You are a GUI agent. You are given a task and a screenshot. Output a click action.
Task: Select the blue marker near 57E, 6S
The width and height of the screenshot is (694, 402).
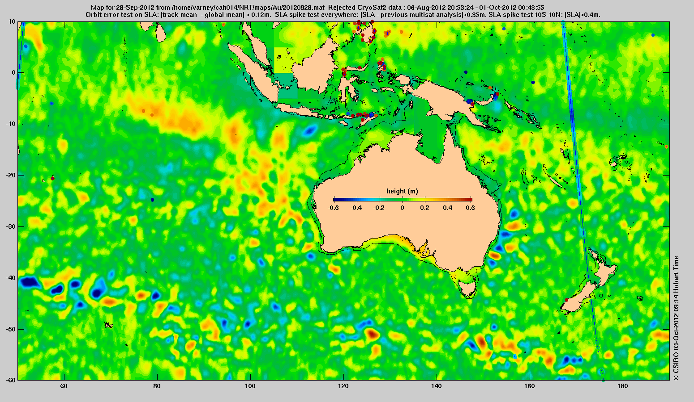point(51,103)
